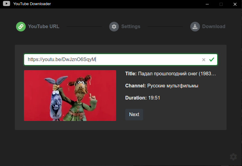The height and width of the screenshot is (166, 242).
Task: Click the Channel name Русские мультфильмы
Action: click(x=172, y=86)
